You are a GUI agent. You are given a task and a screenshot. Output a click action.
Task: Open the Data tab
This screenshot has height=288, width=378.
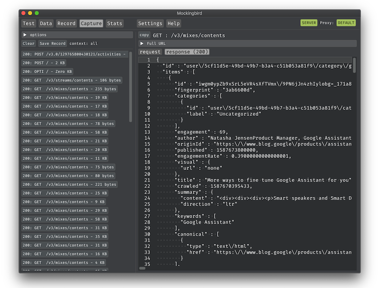(x=46, y=23)
